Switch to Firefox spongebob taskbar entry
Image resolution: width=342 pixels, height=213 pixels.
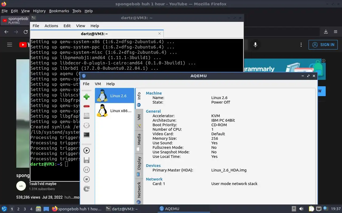77,209
